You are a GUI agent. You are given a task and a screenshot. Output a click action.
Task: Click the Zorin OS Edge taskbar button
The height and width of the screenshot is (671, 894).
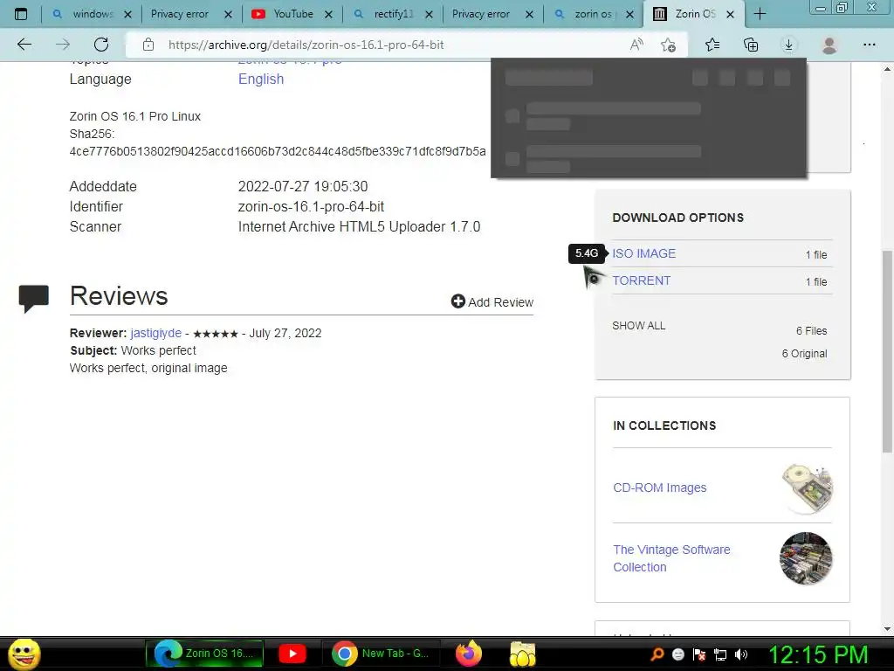[x=204, y=654]
